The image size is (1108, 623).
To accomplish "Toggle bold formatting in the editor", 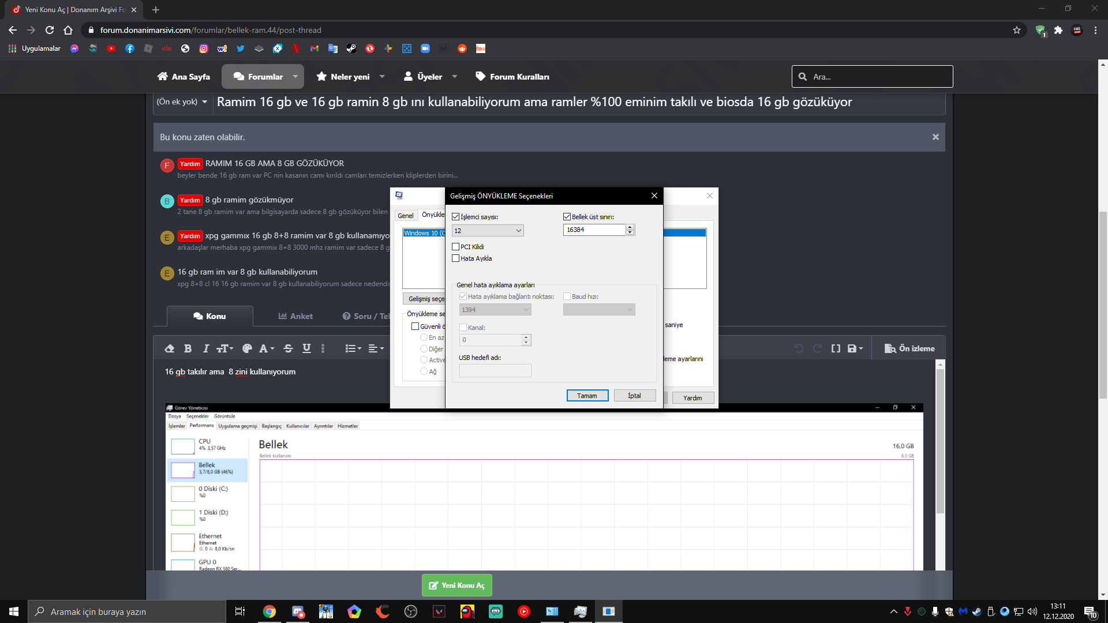I will tap(188, 348).
